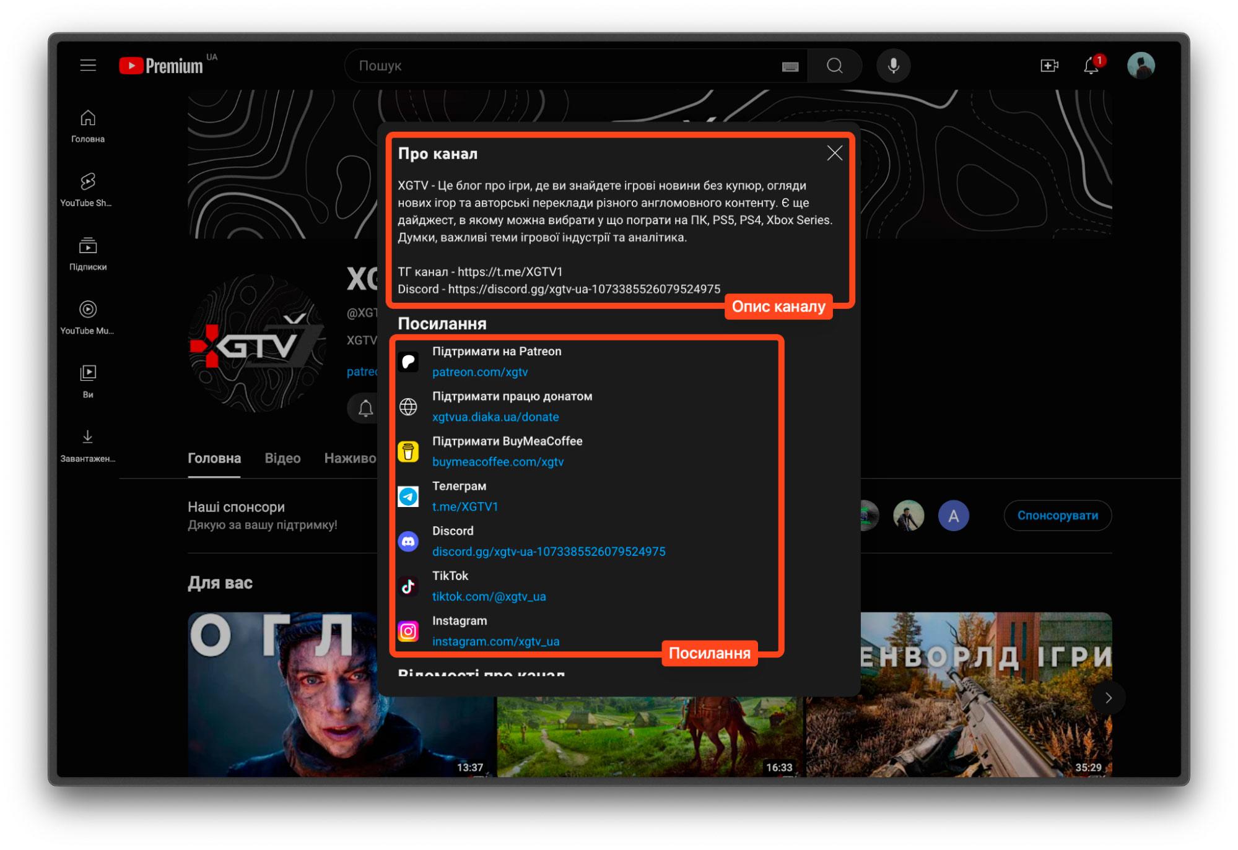This screenshot has height=850, width=1238.
Task: Open the create video icon
Action: point(1049,66)
